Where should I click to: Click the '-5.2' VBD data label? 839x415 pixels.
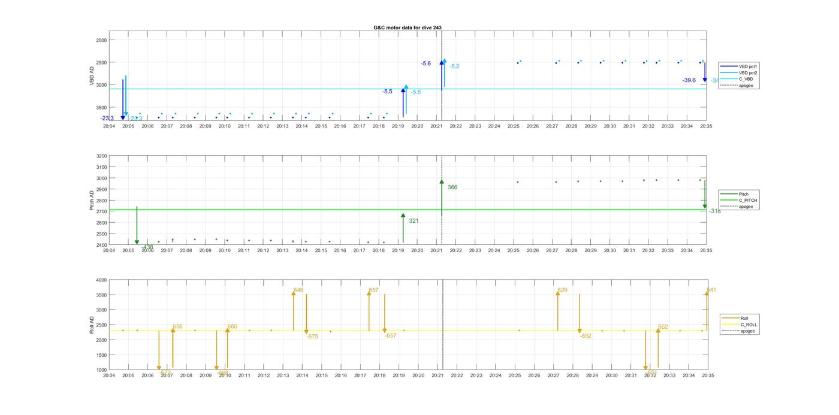pos(454,66)
